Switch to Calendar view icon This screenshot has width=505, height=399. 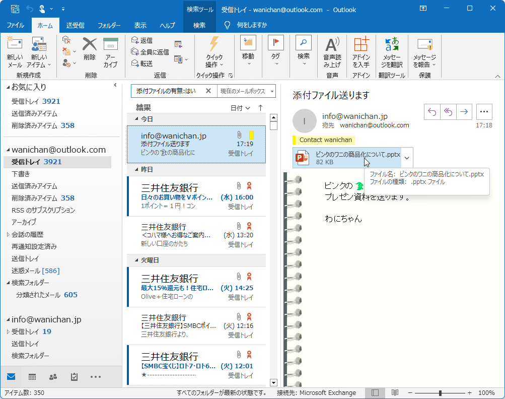(x=32, y=376)
